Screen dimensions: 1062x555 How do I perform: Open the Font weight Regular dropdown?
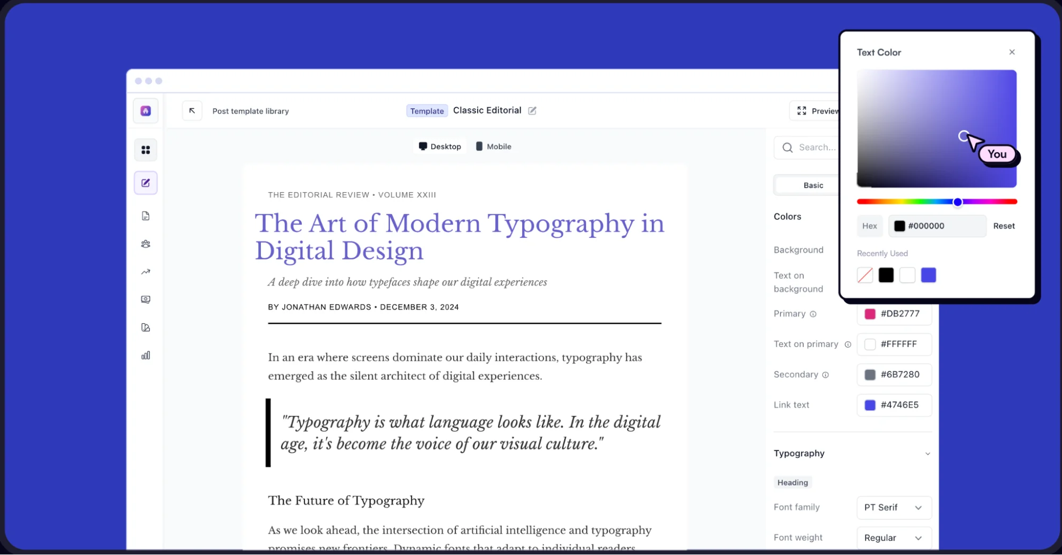(895, 538)
